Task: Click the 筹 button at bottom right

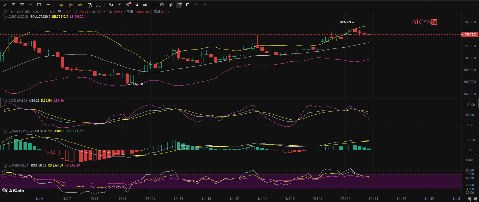Action: click(470, 199)
